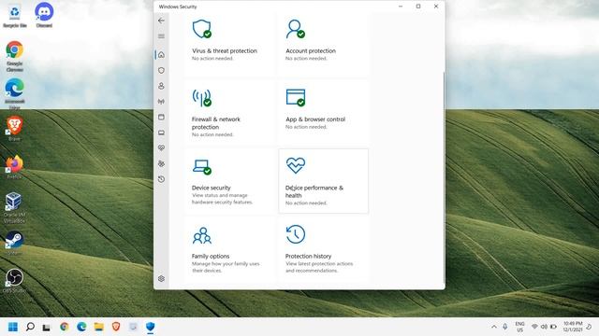Open Protection history clock icon in sidebar
Viewport: 599px width, 336px height.
(x=161, y=179)
